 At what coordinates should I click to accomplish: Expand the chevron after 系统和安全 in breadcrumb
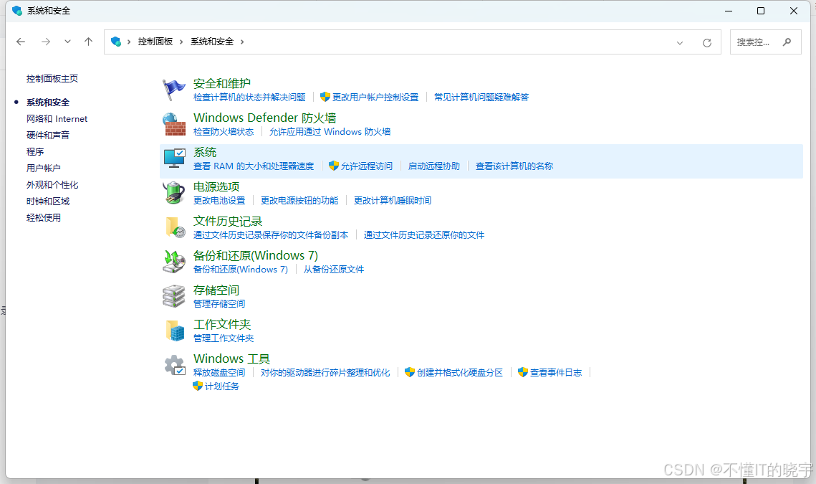pyautogui.click(x=242, y=42)
